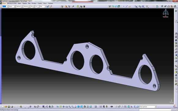Screen dimensions: 178x111
Task: Open the transparency 'Авто' dropdown
Action: tap(15, 7)
